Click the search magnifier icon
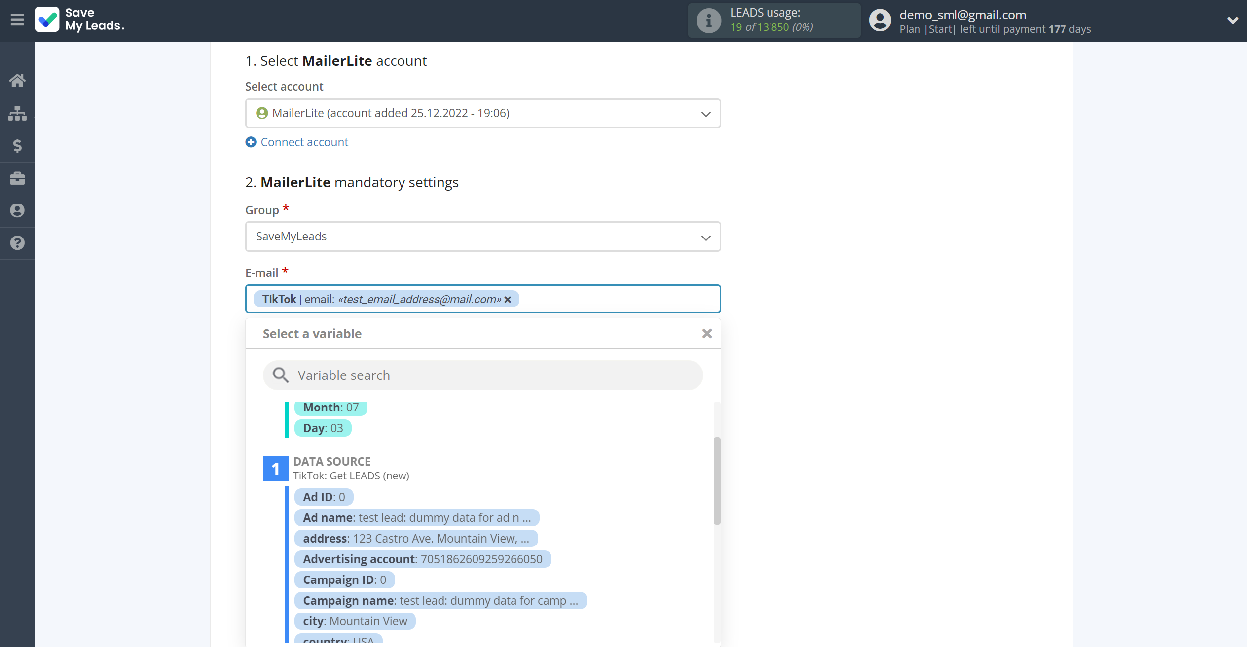Viewport: 1247px width, 647px height. [x=281, y=375]
